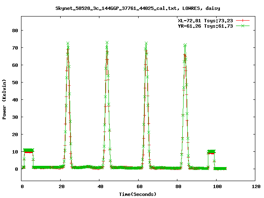Click the y-axis tick label 10
Screen dimensions: 264x198
coord(15,152)
